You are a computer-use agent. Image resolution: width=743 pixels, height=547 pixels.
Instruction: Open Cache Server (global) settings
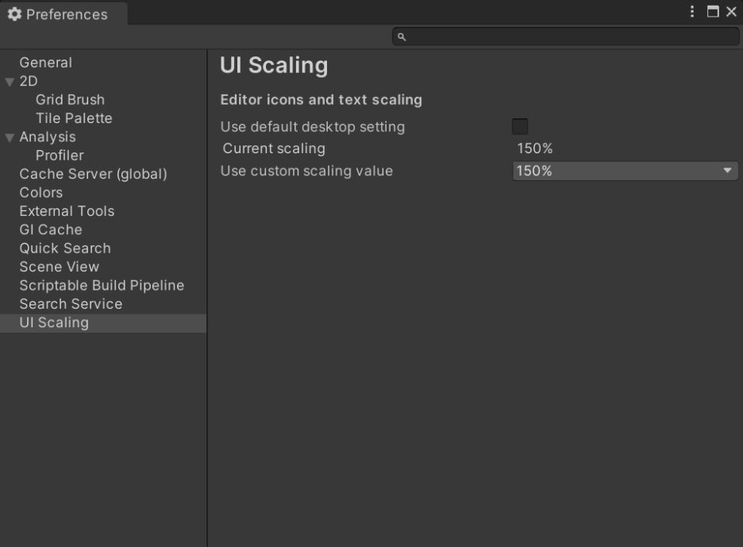[93, 174]
